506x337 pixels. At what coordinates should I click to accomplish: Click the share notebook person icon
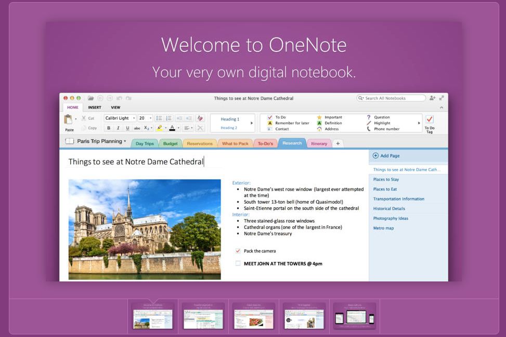(433, 98)
